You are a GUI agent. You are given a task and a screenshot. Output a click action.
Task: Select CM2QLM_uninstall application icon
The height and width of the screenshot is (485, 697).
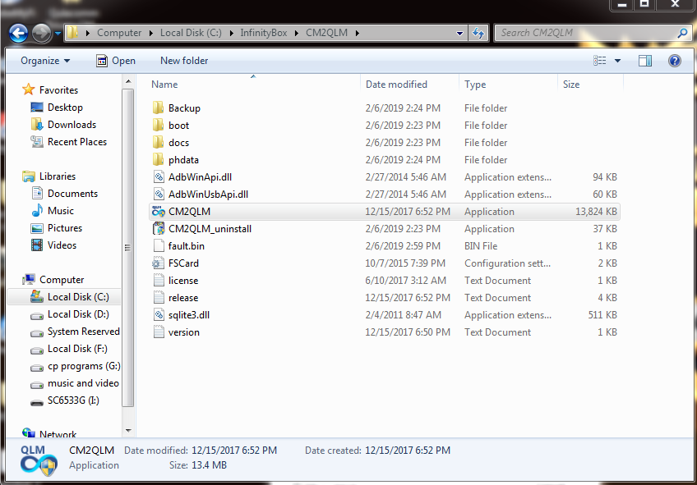click(159, 229)
